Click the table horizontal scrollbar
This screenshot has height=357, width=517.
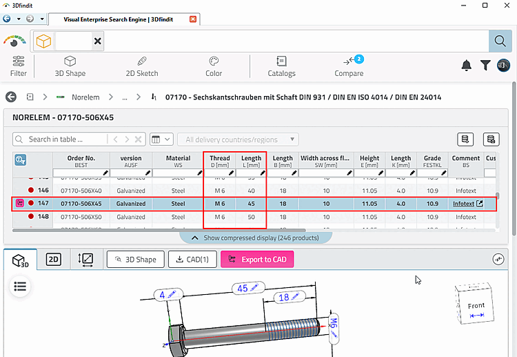159,230
